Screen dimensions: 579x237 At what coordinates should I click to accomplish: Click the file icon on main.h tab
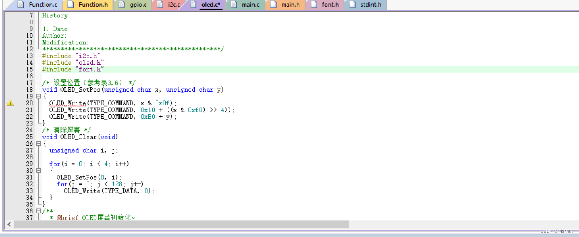[273, 5]
